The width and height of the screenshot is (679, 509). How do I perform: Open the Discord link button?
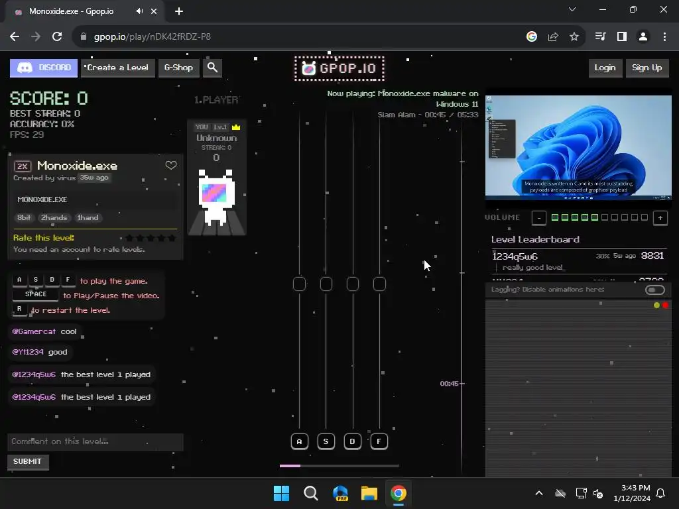tap(44, 68)
